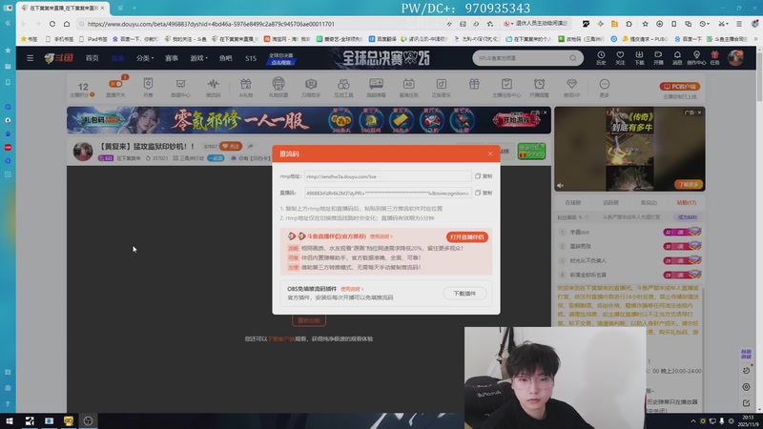The height and width of the screenshot is (429, 763).
Task: Click the OBS icon in taskbar
Action: click(x=88, y=420)
